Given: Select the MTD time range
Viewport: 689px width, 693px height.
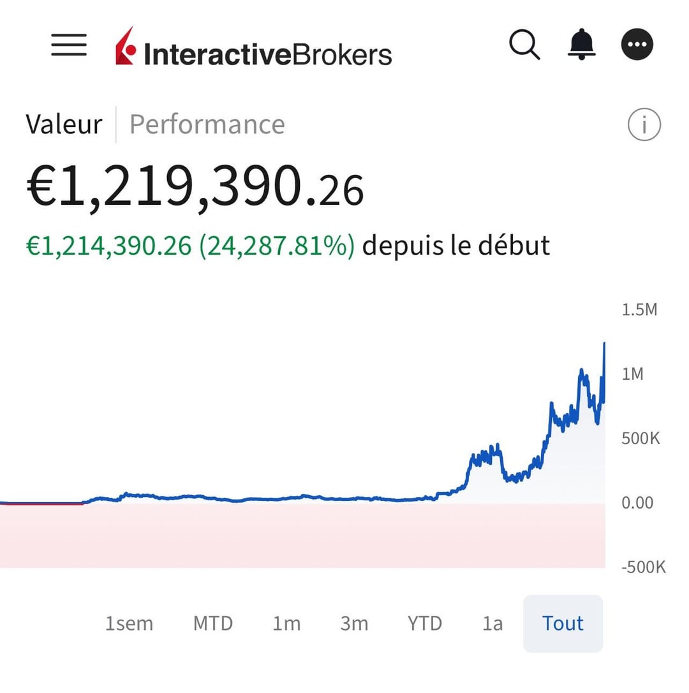Looking at the screenshot, I should [212, 623].
